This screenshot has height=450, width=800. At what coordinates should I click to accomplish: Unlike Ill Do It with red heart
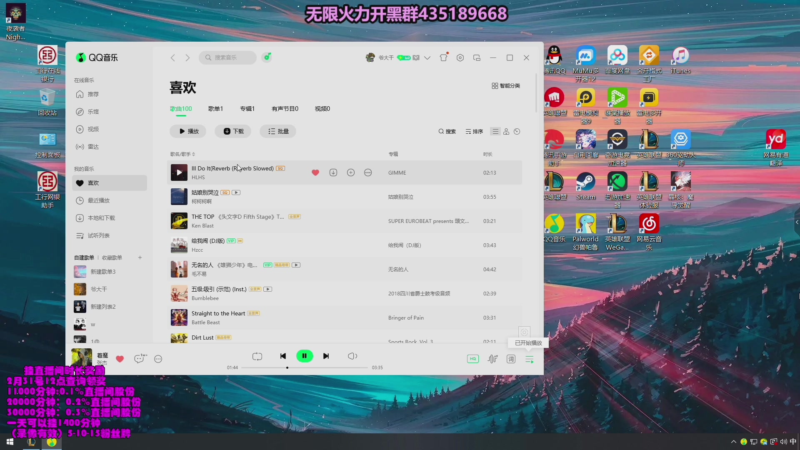pyautogui.click(x=315, y=172)
